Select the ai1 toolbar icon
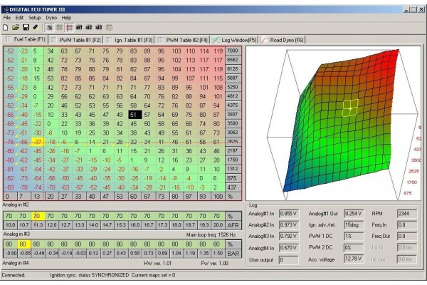This screenshot has width=427, height=285. pos(79,27)
